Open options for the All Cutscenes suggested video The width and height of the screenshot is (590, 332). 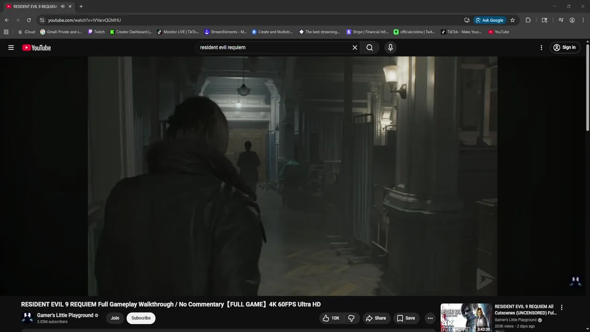click(561, 308)
